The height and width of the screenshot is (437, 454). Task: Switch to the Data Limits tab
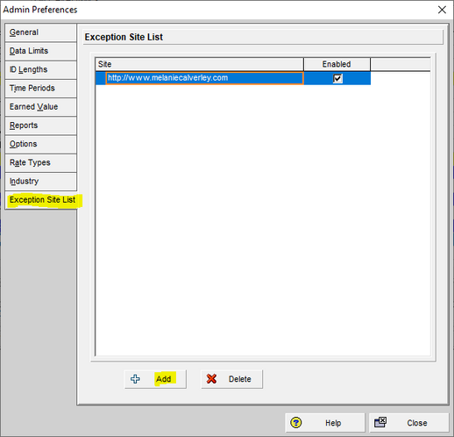click(41, 51)
